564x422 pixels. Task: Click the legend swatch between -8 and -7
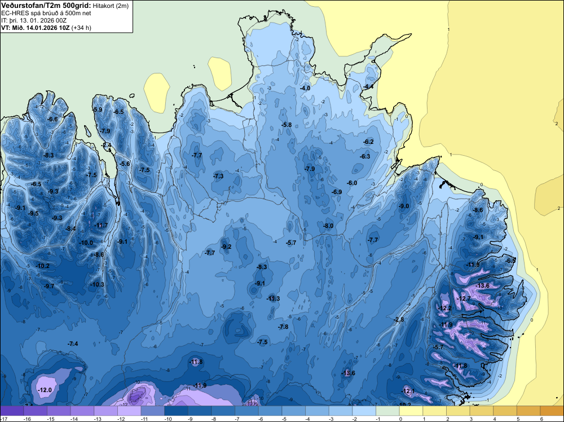click(x=223, y=411)
